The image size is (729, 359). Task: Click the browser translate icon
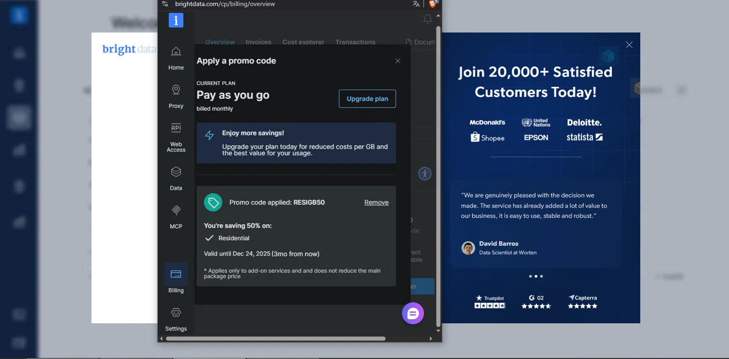tap(416, 4)
